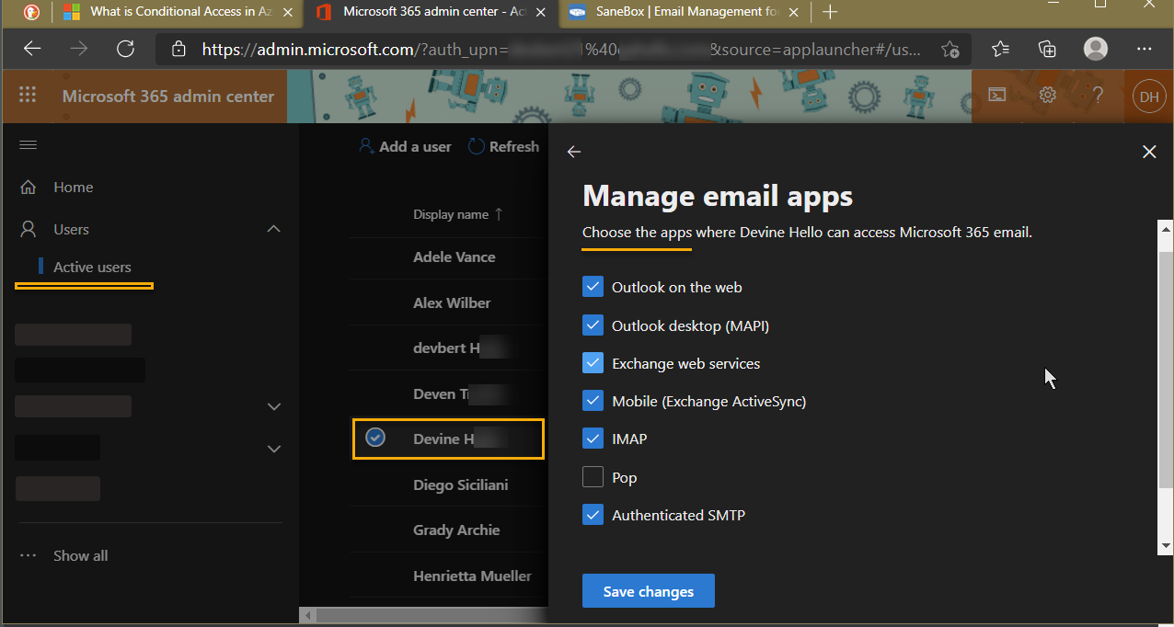Click the hamburger navigation menu icon
The width and height of the screenshot is (1174, 627).
pyautogui.click(x=28, y=144)
